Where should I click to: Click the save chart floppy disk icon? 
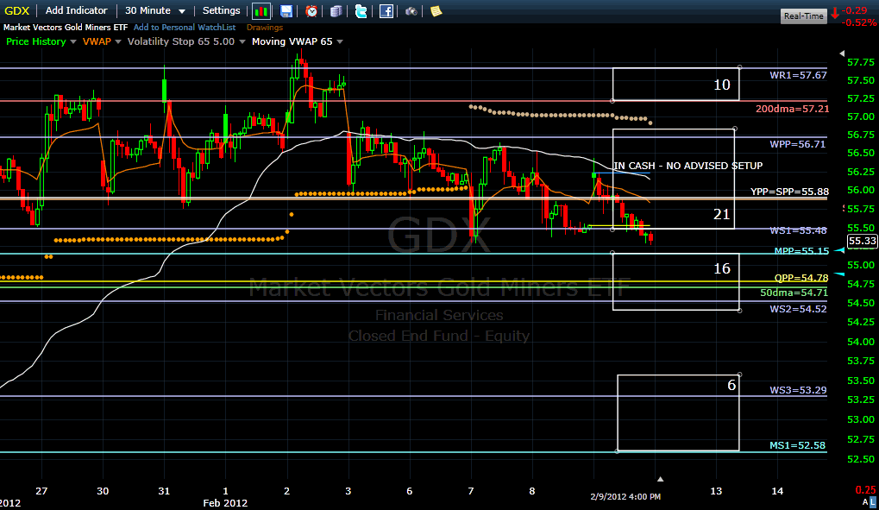coord(286,11)
